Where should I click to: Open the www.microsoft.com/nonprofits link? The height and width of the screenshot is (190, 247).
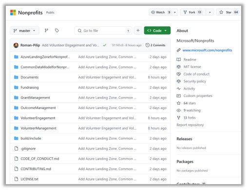(x=207, y=50)
